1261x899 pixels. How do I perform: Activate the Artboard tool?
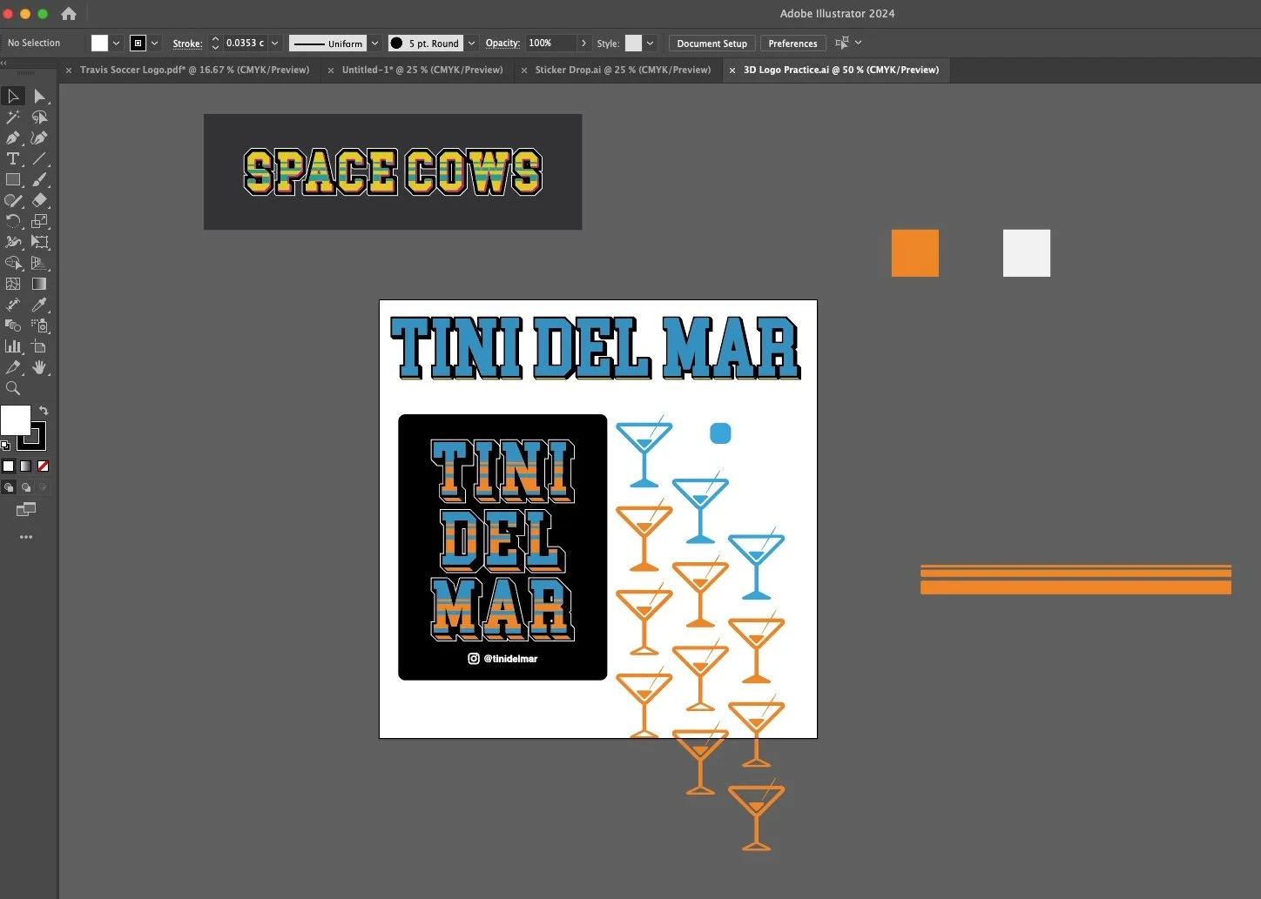39,347
